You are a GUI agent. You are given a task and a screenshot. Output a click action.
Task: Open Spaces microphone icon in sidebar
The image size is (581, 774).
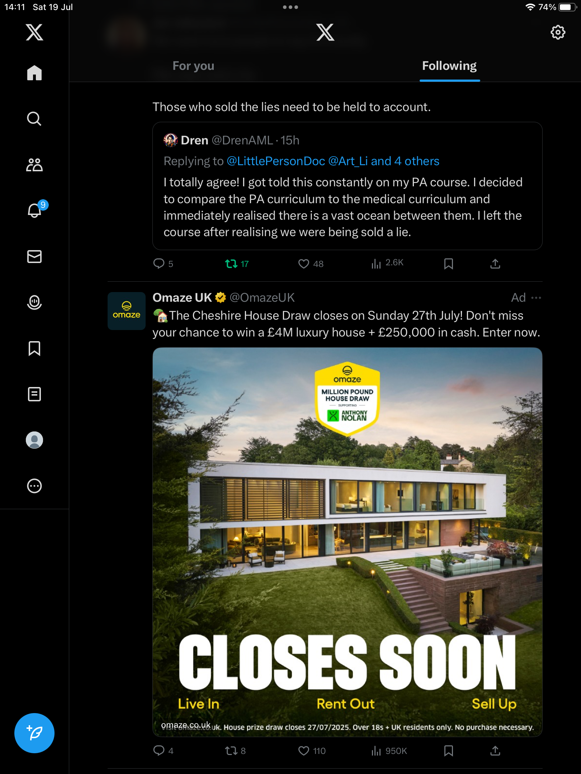click(x=34, y=302)
